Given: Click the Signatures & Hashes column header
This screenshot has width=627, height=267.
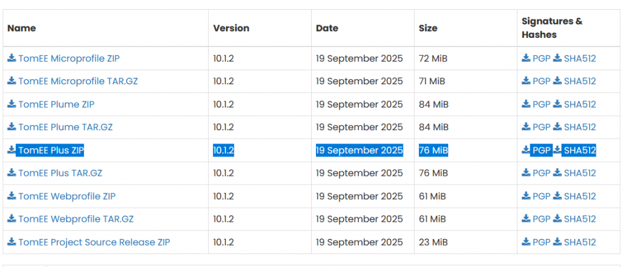Looking at the screenshot, I should [x=552, y=28].
